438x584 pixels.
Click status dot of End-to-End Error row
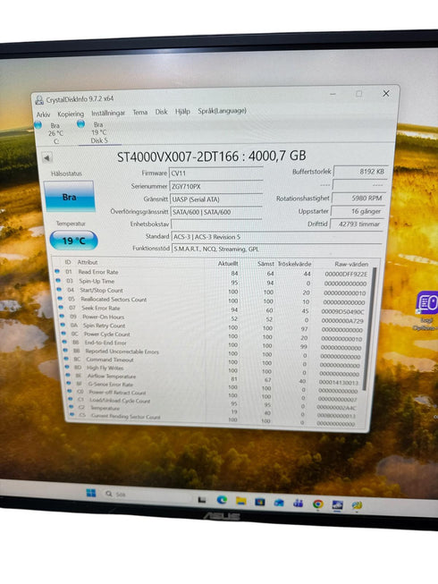pyautogui.click(x=64, y=342)
